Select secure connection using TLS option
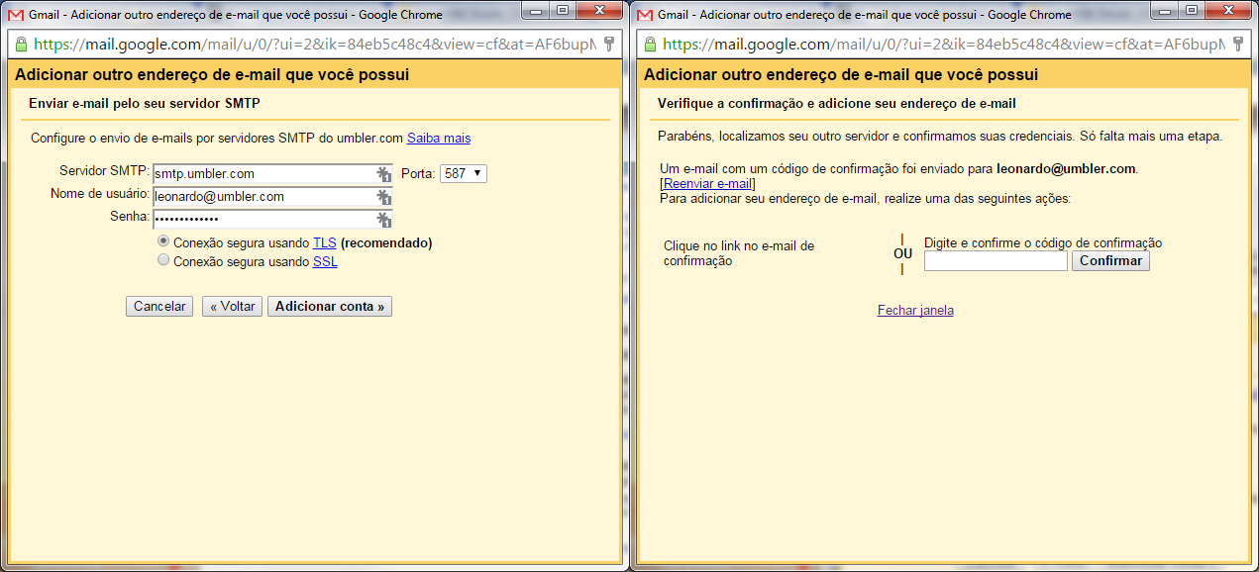The width and height of the screenshot is (1259, 572). (163, 242)
